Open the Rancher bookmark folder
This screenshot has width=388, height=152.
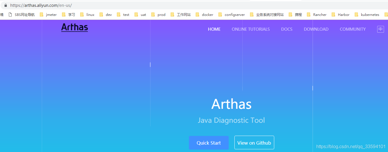(317, 14)
